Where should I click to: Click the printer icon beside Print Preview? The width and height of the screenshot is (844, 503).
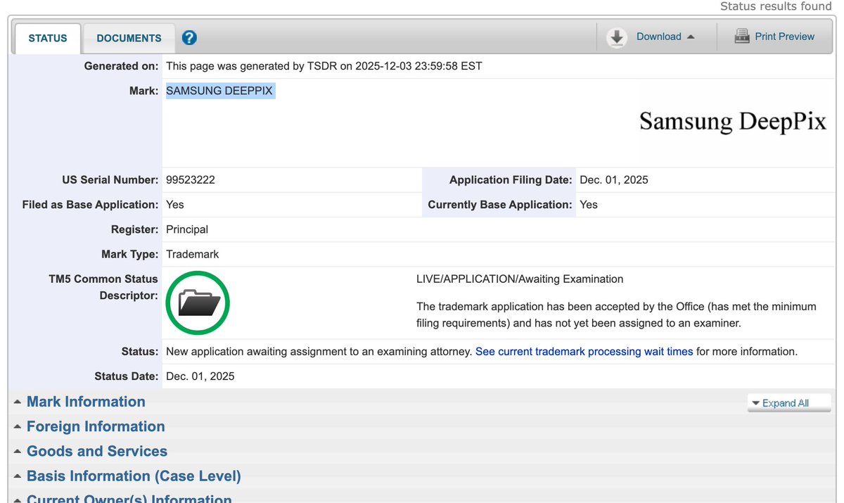(742, 36)
